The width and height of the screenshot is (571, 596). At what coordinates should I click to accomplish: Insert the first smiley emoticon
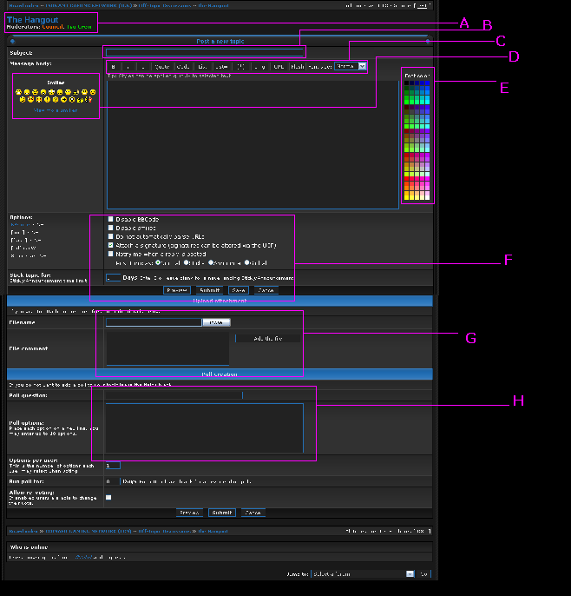tap(20, 92)
